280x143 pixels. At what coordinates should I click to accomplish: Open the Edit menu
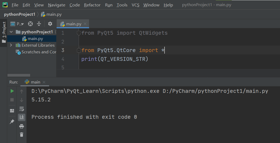click(x=26, y=5)
